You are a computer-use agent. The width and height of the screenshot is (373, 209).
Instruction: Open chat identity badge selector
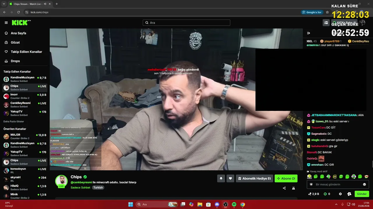[311, 184]
